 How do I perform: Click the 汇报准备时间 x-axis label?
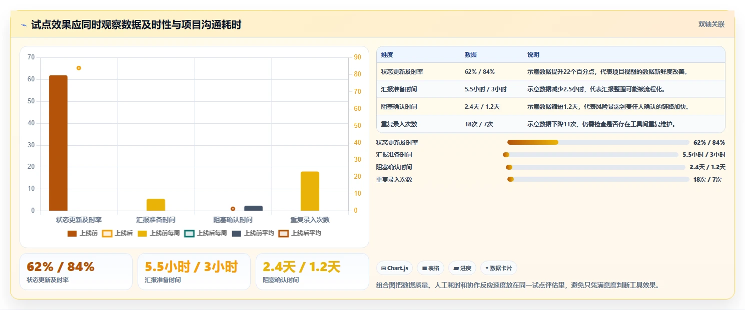[156, 220]
